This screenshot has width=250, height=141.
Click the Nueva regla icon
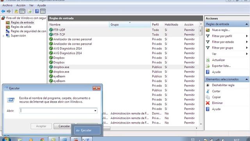click(x=208, y=30)
